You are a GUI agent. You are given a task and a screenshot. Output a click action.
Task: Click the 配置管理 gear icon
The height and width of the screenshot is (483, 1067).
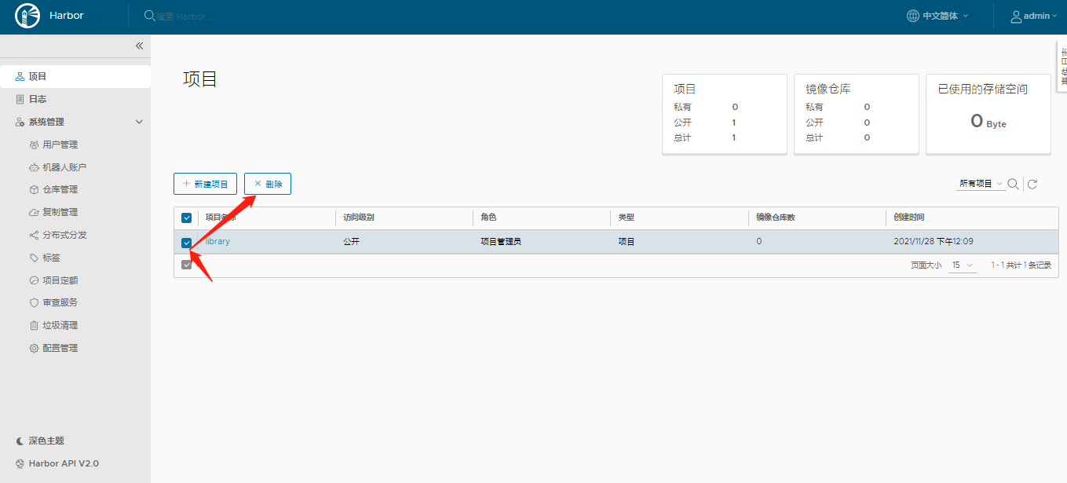(x=34, y=349)
